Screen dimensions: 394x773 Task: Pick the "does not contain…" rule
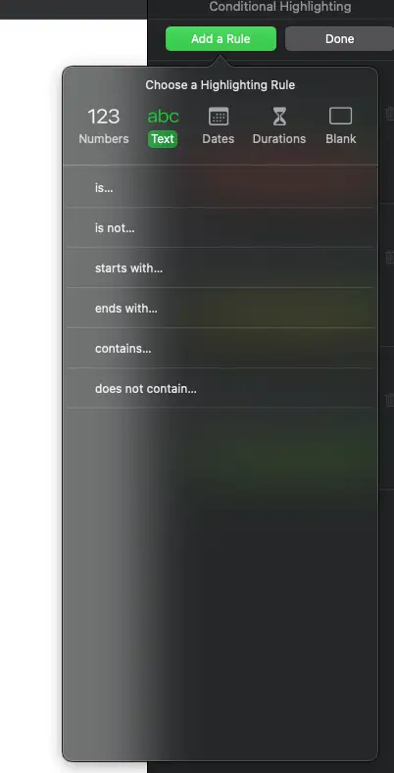tap(220, 389)
